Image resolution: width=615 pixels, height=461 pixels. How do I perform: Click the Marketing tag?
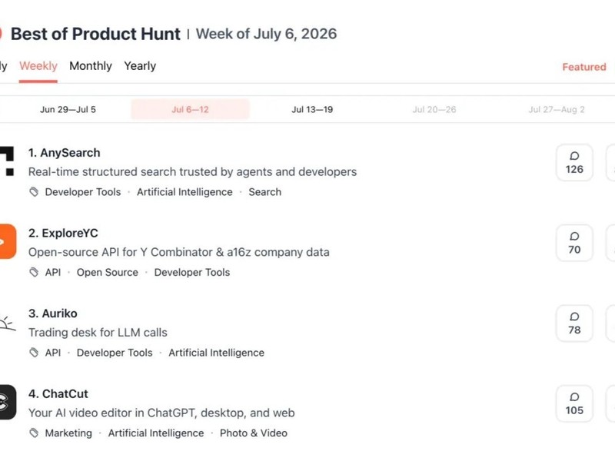tap(68, 433)
